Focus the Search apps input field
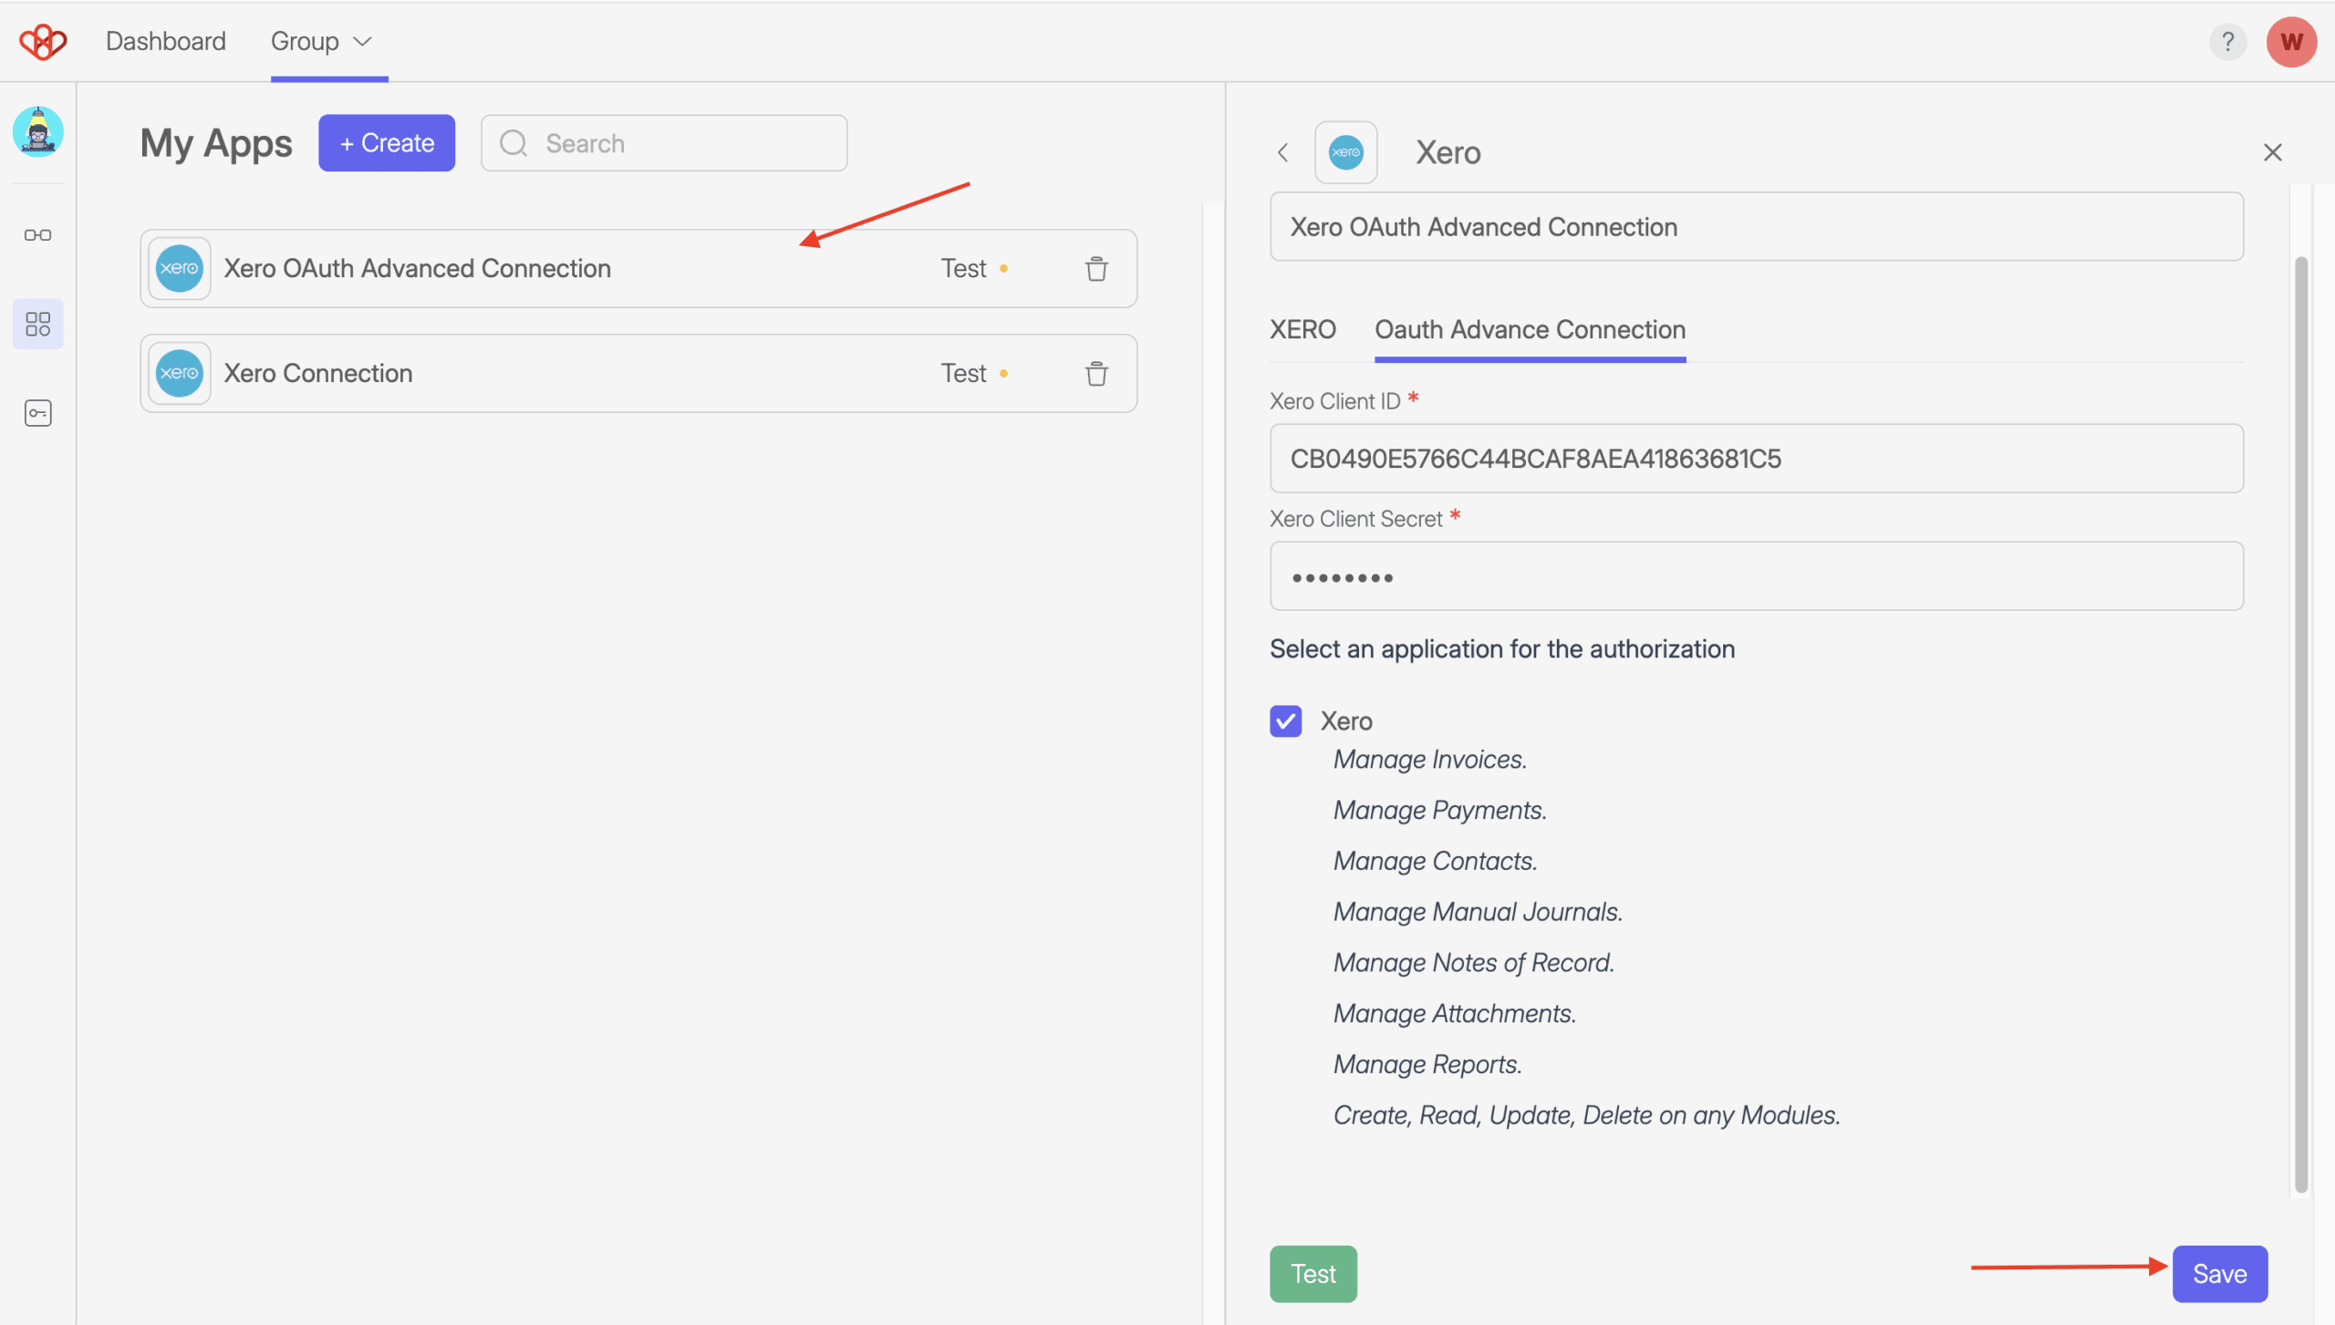2335x1325 pixels. point(664,143)
